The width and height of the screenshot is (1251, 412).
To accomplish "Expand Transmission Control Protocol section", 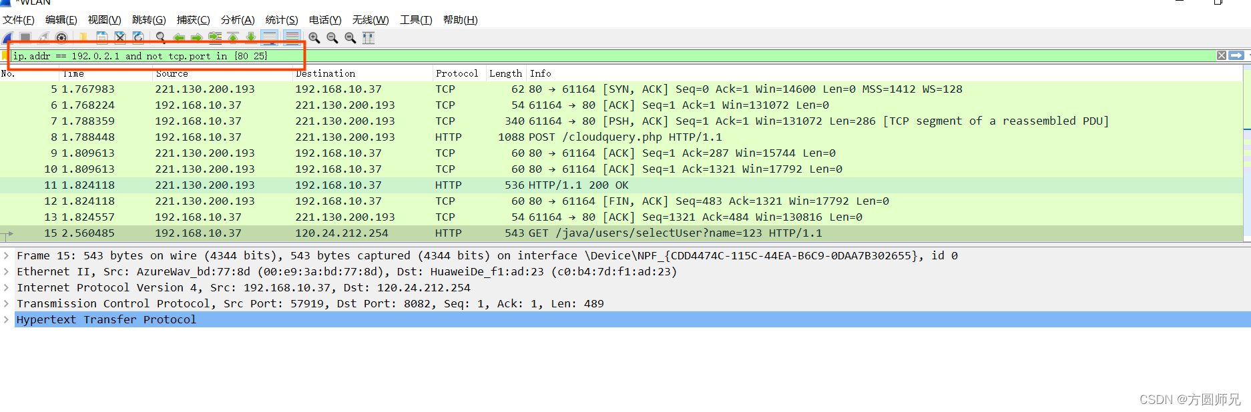I will click(6, 303).
